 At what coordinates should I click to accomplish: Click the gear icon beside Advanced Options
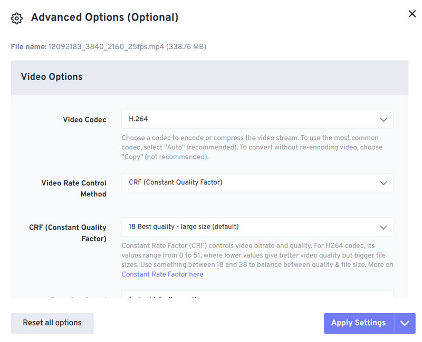[x=17, y=18]
